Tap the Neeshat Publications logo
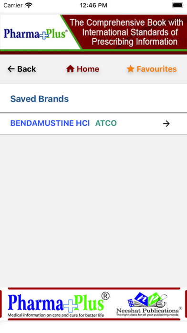 149,304
